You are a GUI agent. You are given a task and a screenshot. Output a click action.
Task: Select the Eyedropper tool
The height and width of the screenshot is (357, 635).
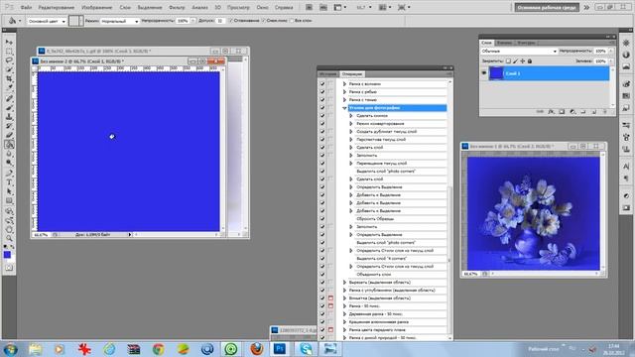(x=9, y=87)
